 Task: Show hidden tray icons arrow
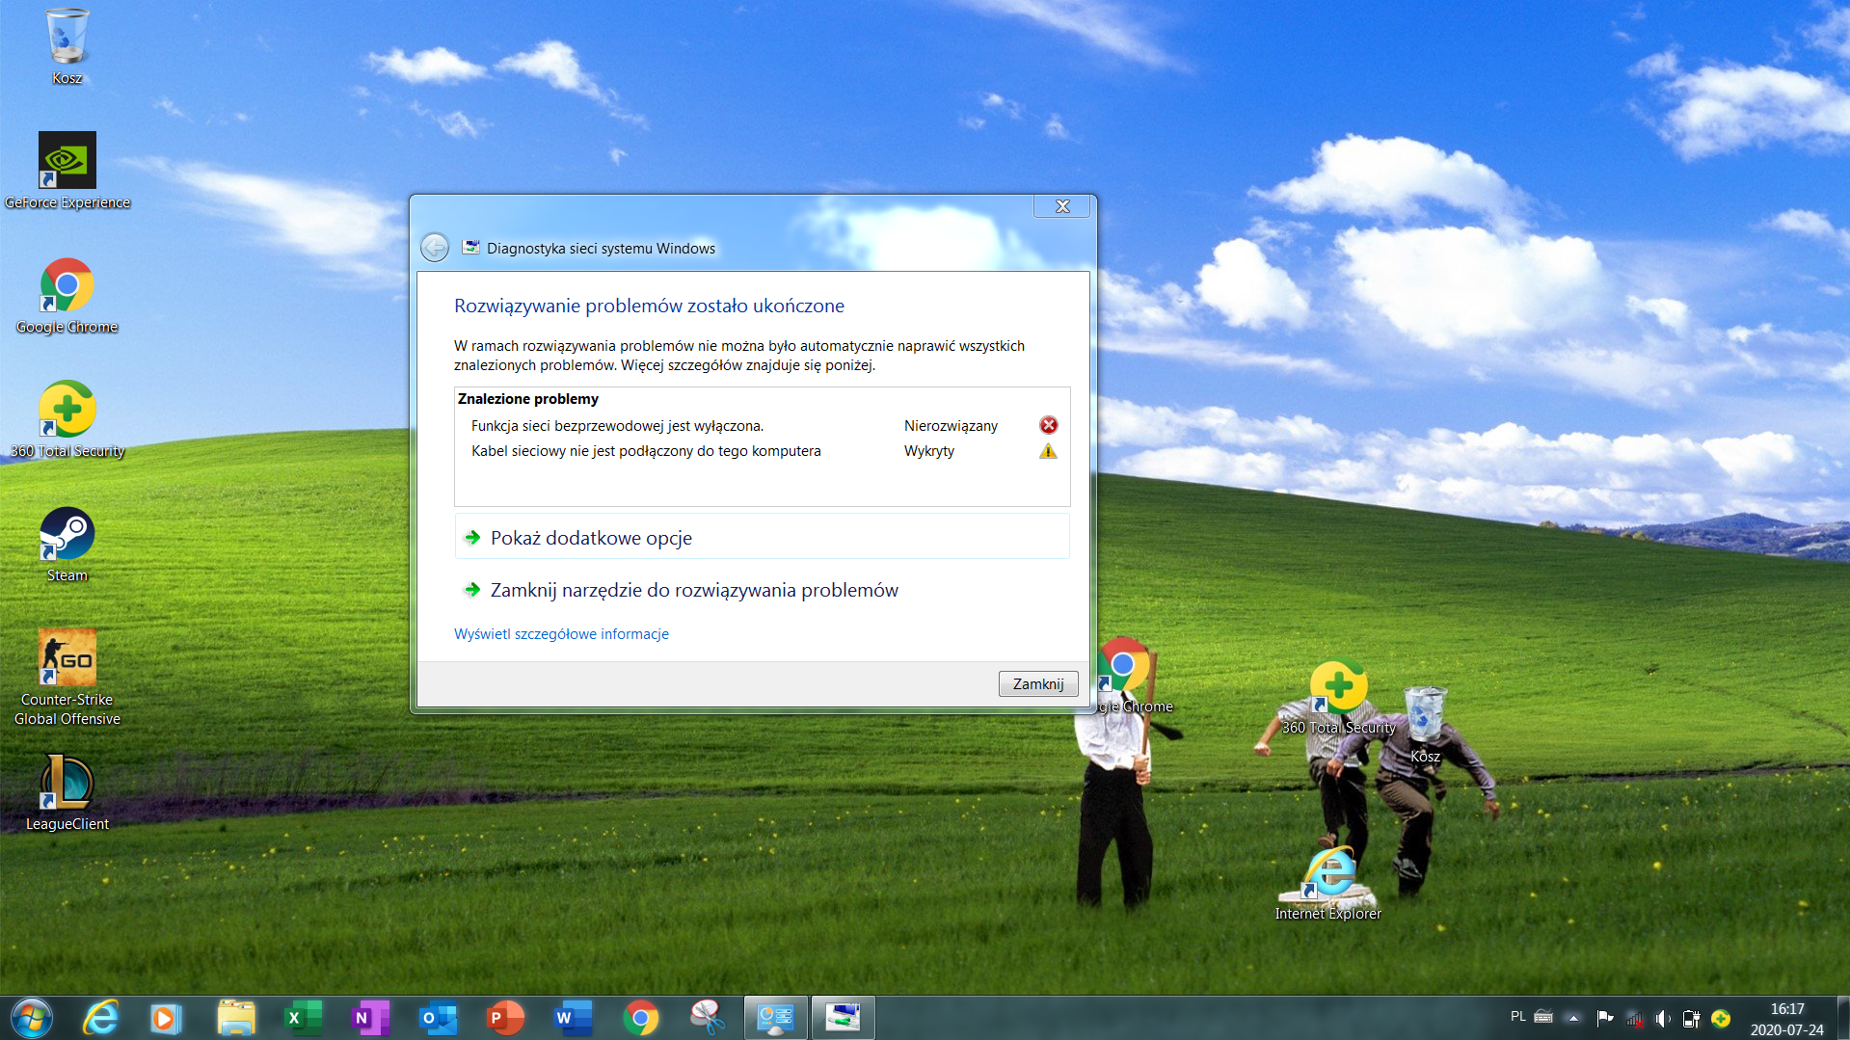1573,1018
